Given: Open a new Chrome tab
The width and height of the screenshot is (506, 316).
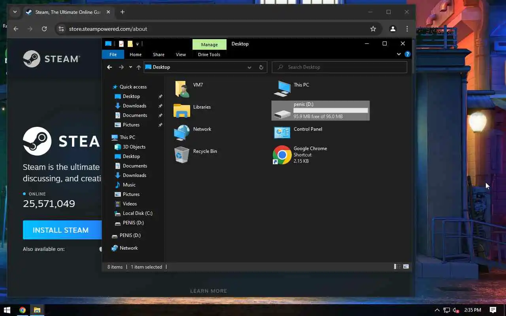Looking at the screenshot, I should click(123, 12).
